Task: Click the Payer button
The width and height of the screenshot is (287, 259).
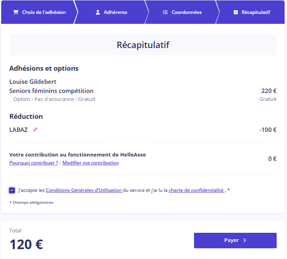Action: 235,240
